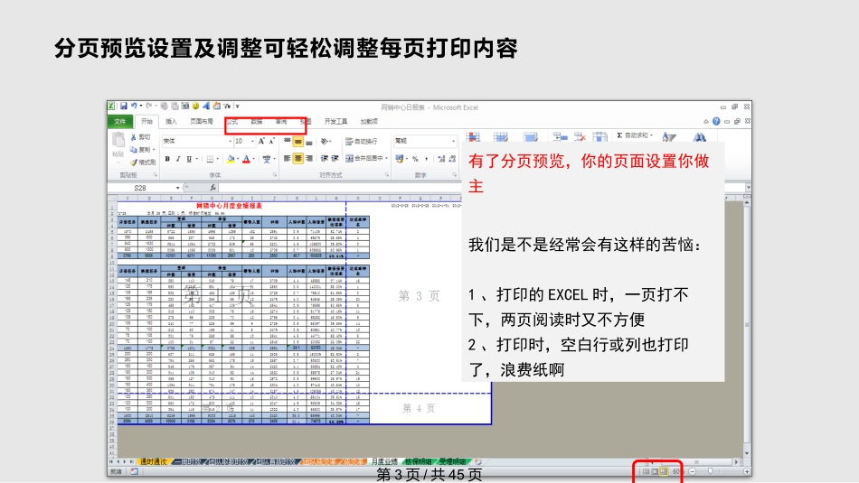Viewport: 859px width, 483px height.
Task: Click the Format Painter (格式刷) brush
Action: (133, 162)
